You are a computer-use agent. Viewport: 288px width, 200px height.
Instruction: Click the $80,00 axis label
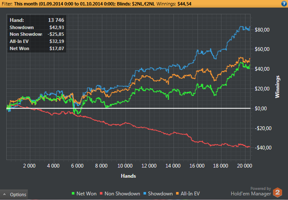pos(262,30)
